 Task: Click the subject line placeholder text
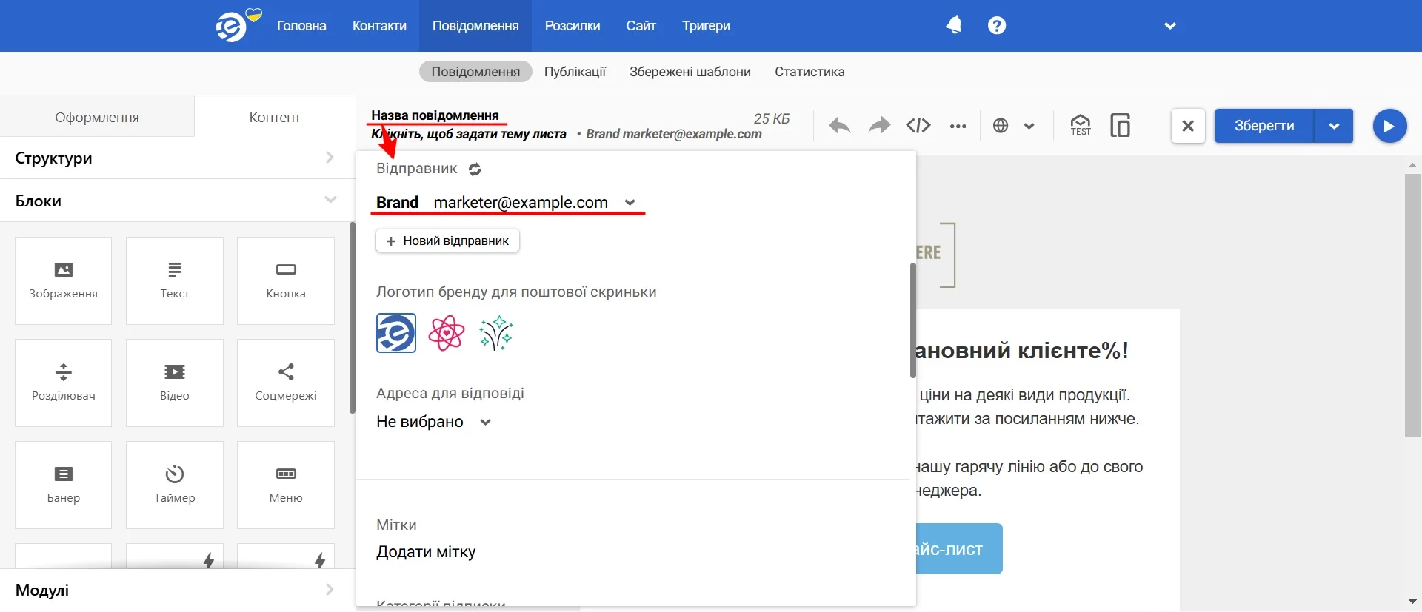pyautogui.click(x=469, y=134)
